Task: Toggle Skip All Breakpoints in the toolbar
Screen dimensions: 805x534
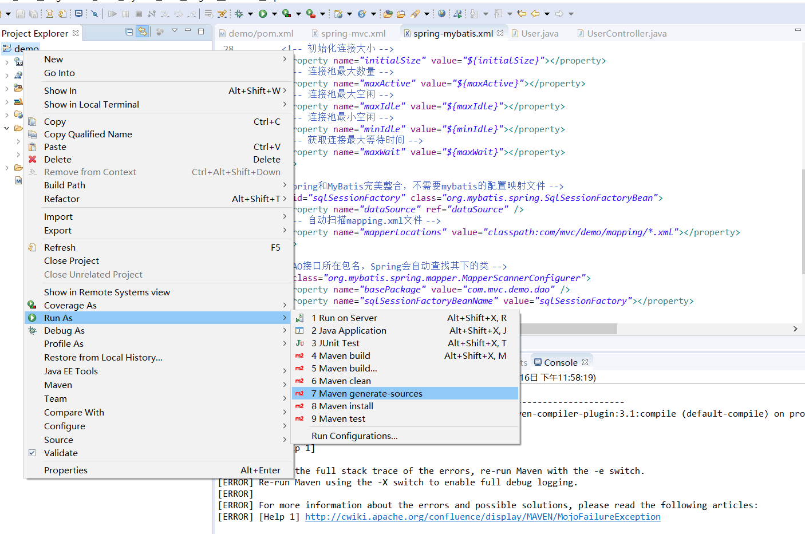Action: [x=94, y=13]
